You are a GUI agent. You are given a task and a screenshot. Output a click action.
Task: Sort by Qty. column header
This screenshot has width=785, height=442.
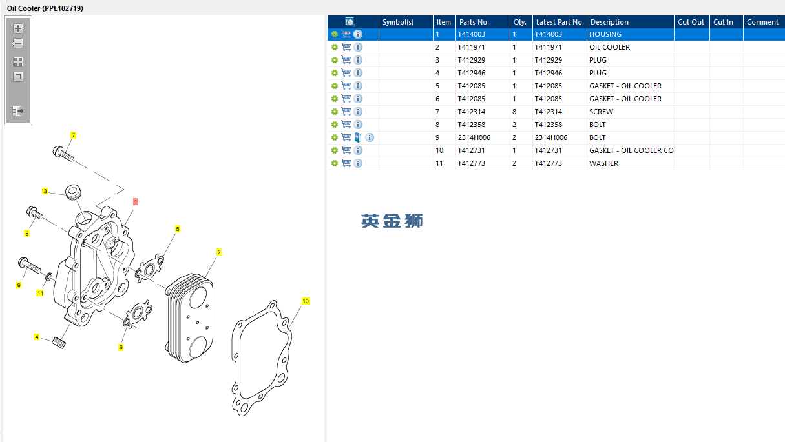coord(521,22)
